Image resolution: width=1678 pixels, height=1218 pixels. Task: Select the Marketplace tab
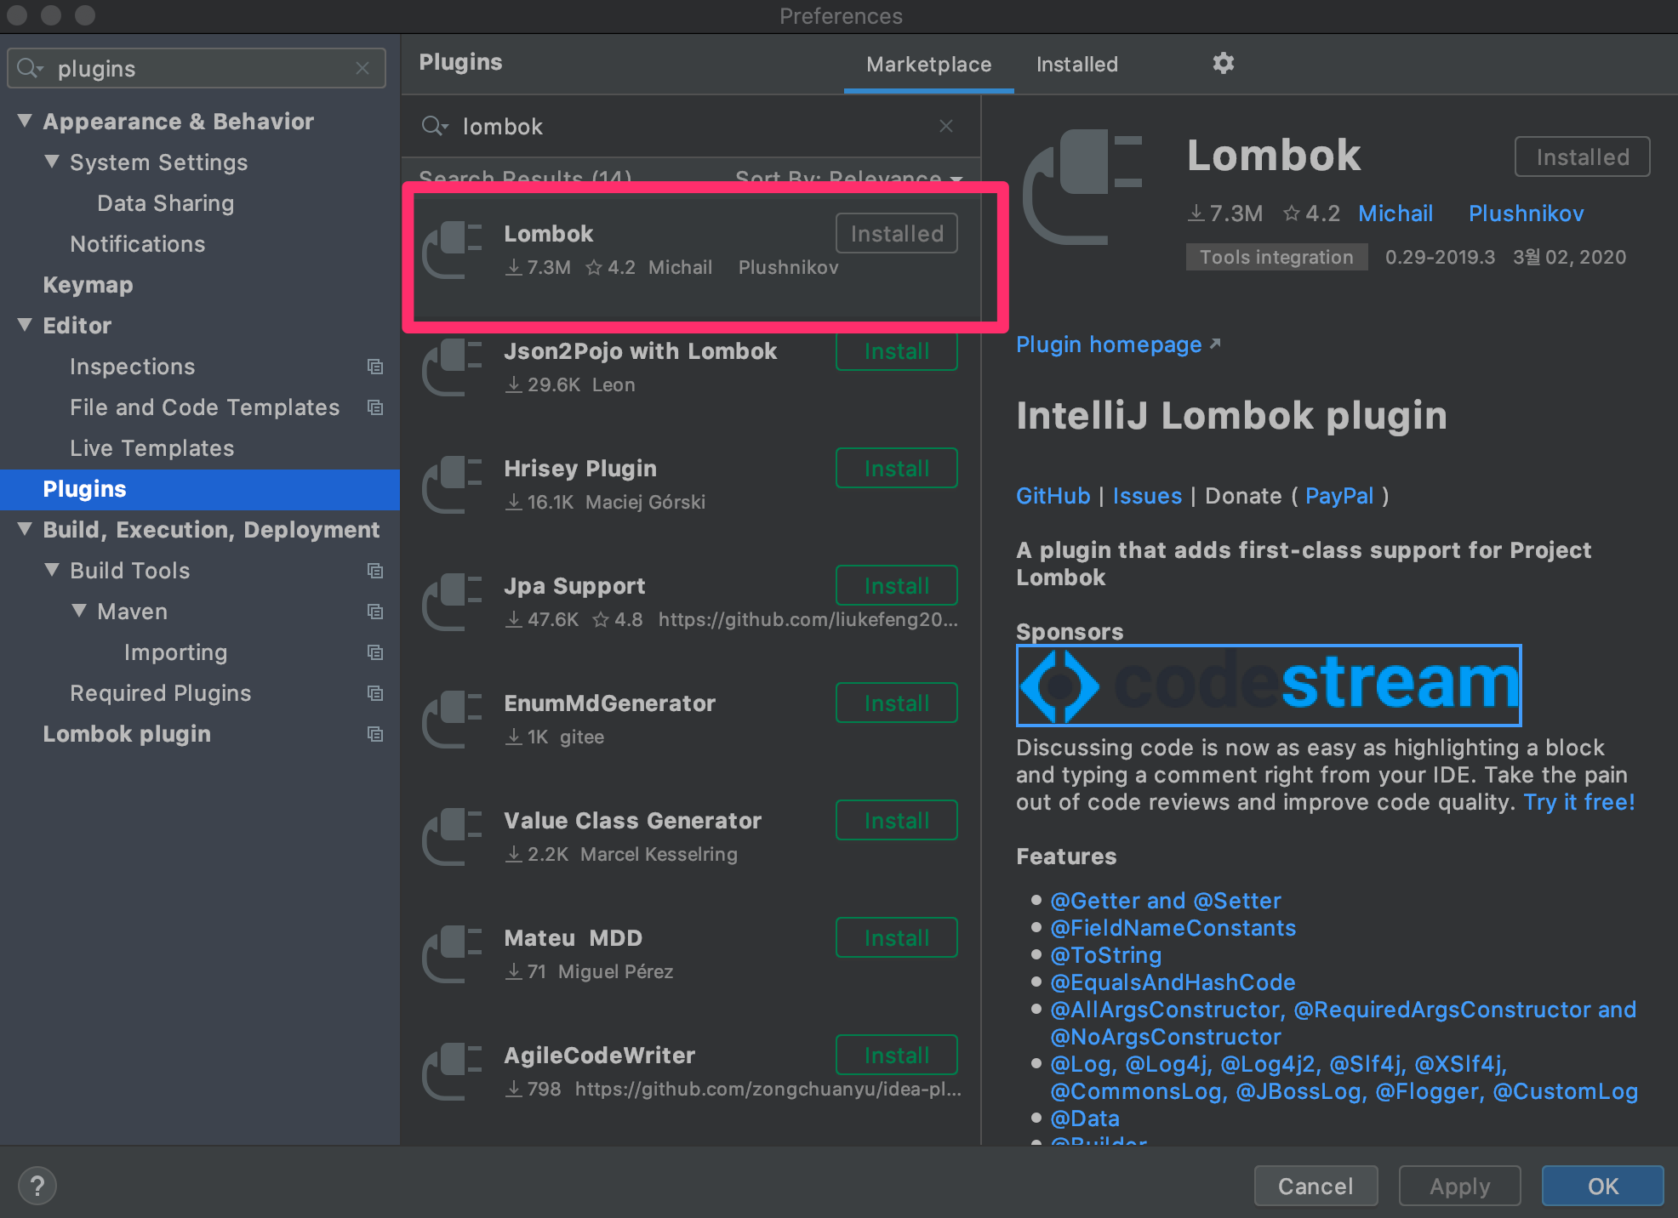928,65
